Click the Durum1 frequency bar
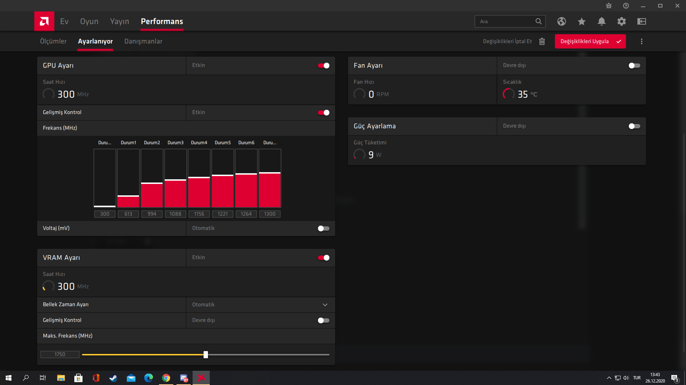The height and width of the screenshot is (385, 686). pos(128,178)
